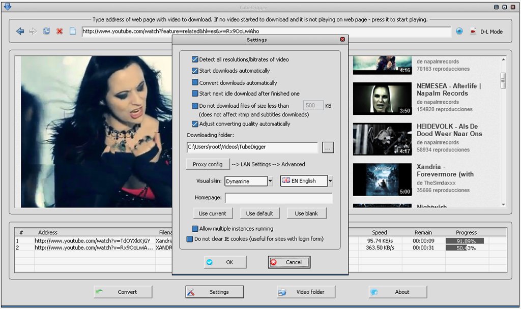Click HEIDEVOLK - Als De Dood Weer title
Viewport: 521px width, 309px height.
coord(449,130)
